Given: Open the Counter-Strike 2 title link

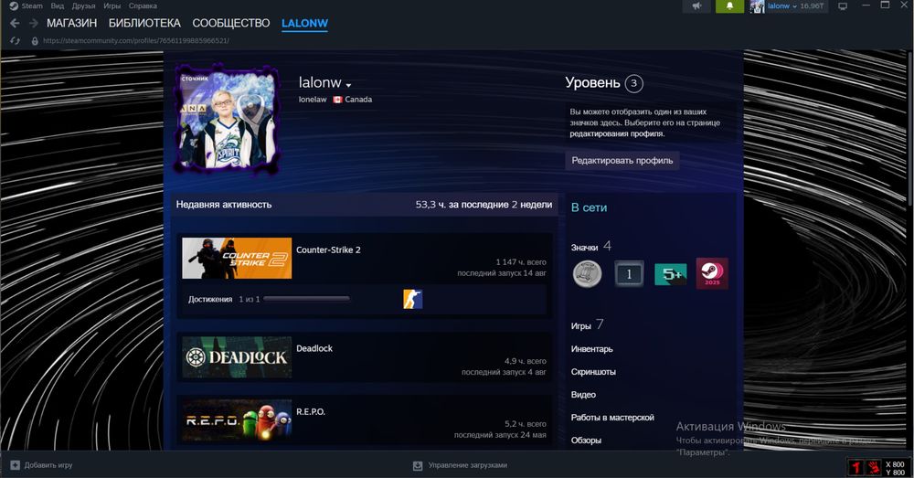Looking at the screenshot, I should (328, 250).
